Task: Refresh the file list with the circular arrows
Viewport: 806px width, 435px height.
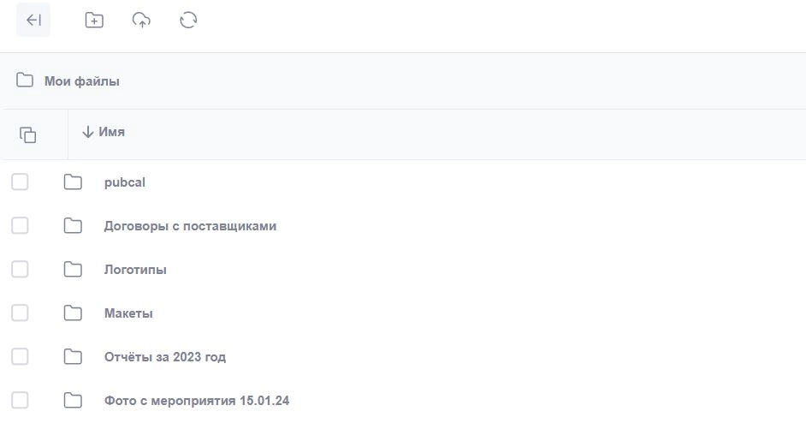Action: [x=188, y=20]
